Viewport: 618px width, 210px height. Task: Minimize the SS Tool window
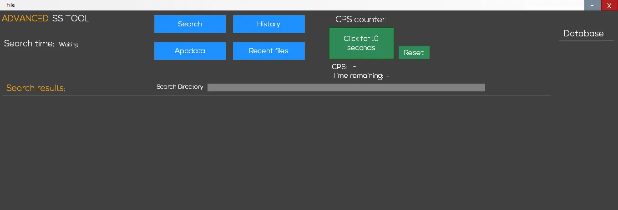tap(592, 5)
